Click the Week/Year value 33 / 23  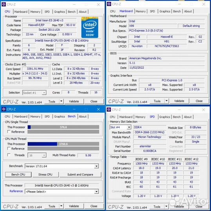coord(195,137)
